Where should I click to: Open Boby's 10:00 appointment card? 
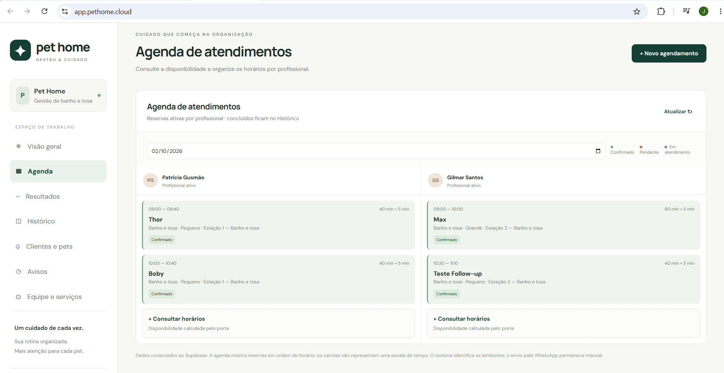pyautogui.click(x=278, y=279)
